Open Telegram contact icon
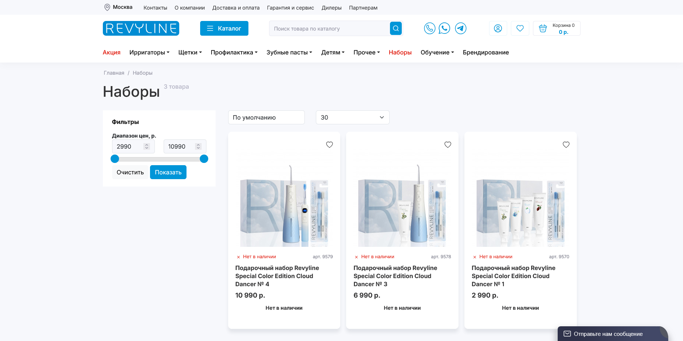The image size is (683, 341). click(461, 28)
